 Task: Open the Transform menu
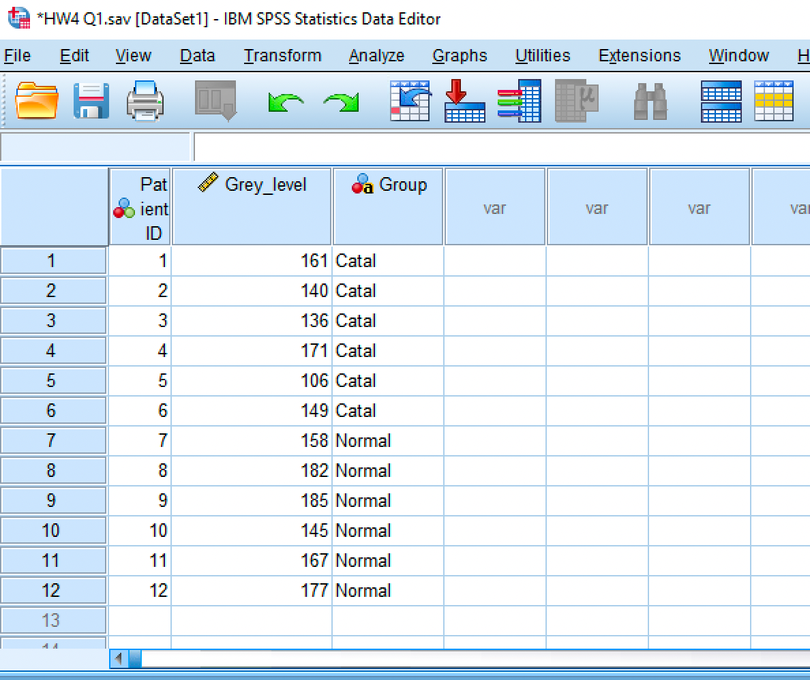(x=282, y=55)
